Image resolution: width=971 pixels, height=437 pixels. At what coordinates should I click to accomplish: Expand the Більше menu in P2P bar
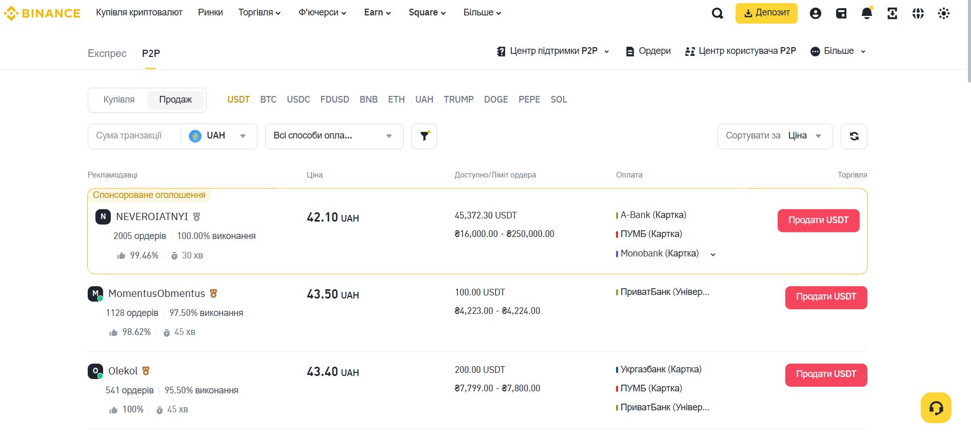pyautogui.click(x=838, y=51)
